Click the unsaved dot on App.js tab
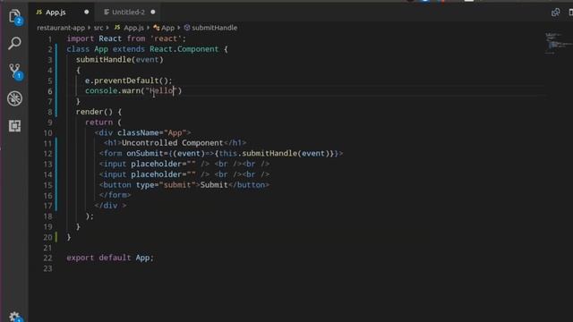 (x=87, y=12)
